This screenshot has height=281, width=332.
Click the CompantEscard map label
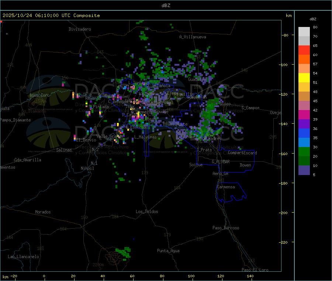[242, 153]
